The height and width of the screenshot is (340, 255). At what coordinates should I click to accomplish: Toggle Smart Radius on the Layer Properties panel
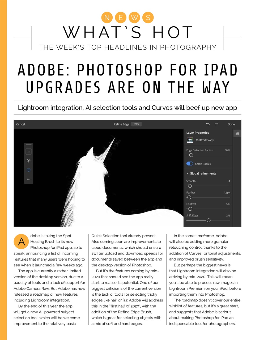(x=190, y=164)
